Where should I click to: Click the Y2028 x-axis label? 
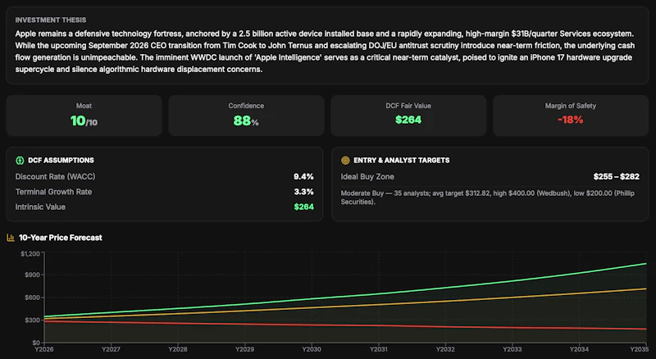pos(178,349)
